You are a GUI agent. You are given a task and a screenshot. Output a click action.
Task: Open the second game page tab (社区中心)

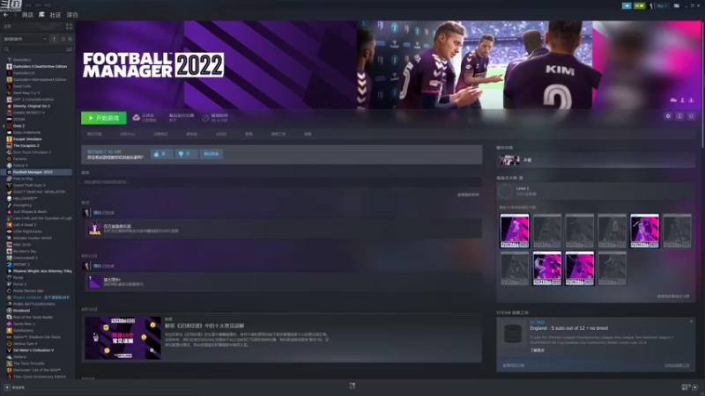127,134
